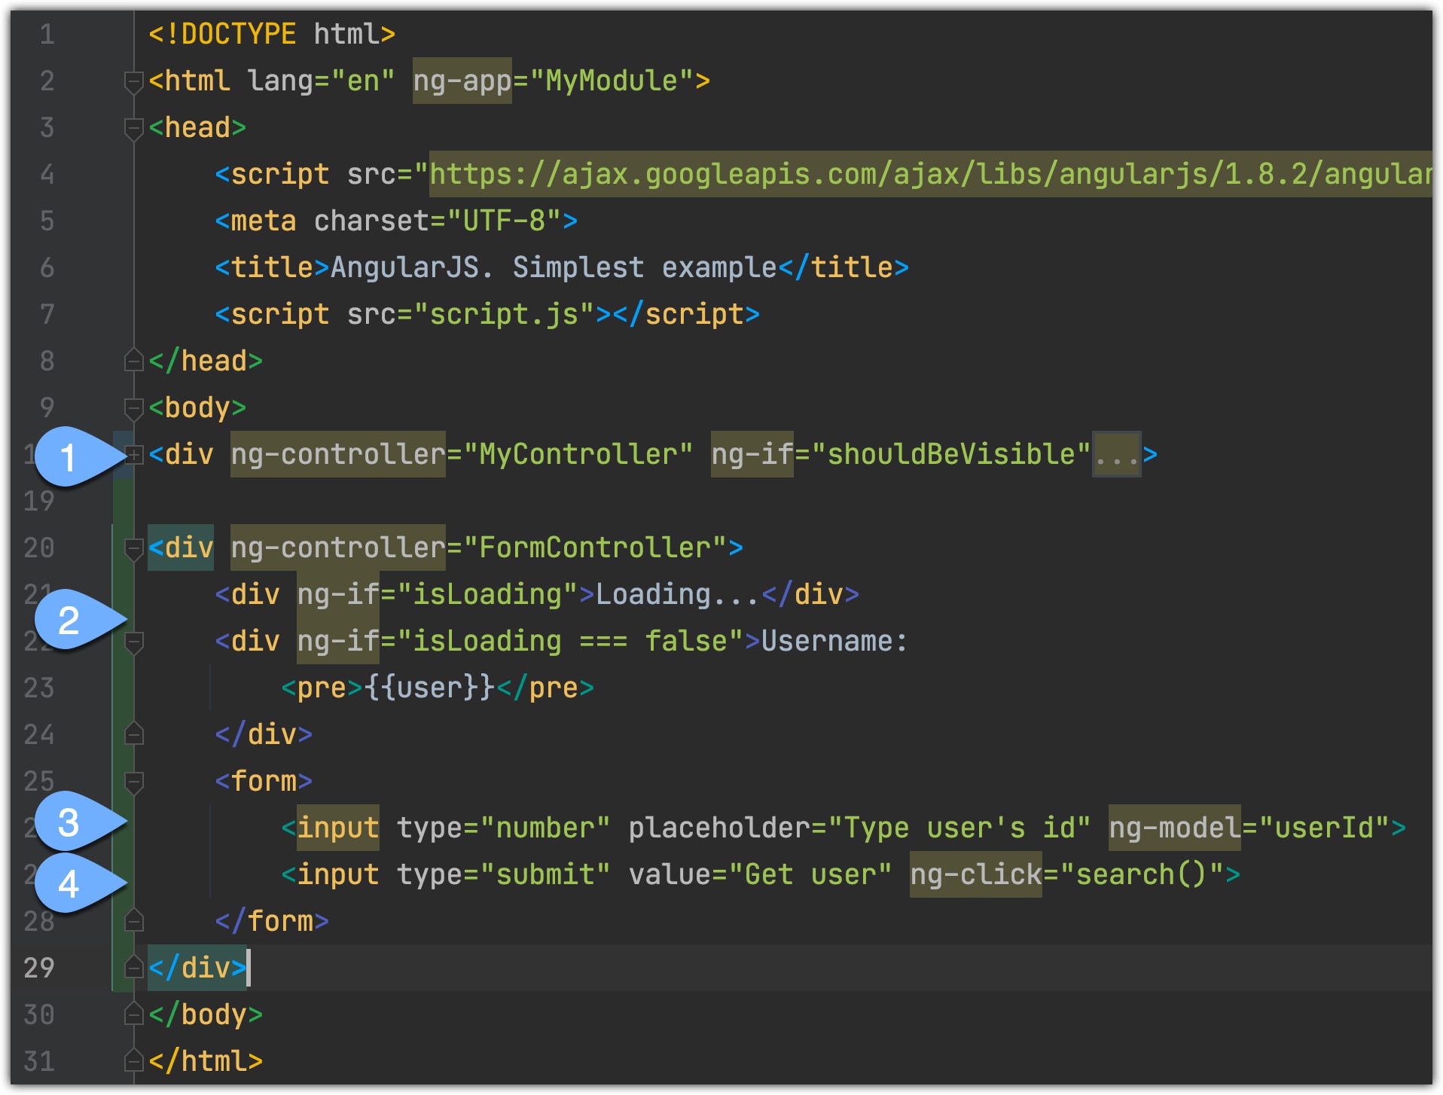Click the "Username:" text
This screenshot has width=1443, height=1095.
click(834, 642)
